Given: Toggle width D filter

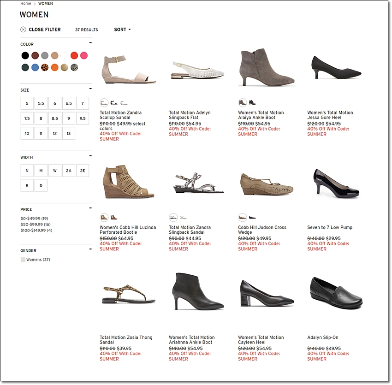Looking at the screenshot, I should pos(41,186).
